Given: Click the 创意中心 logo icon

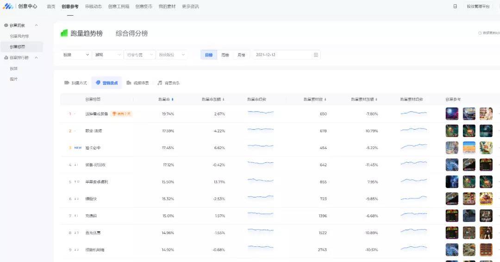Looking at the screenshot, I should pos(8,6).
